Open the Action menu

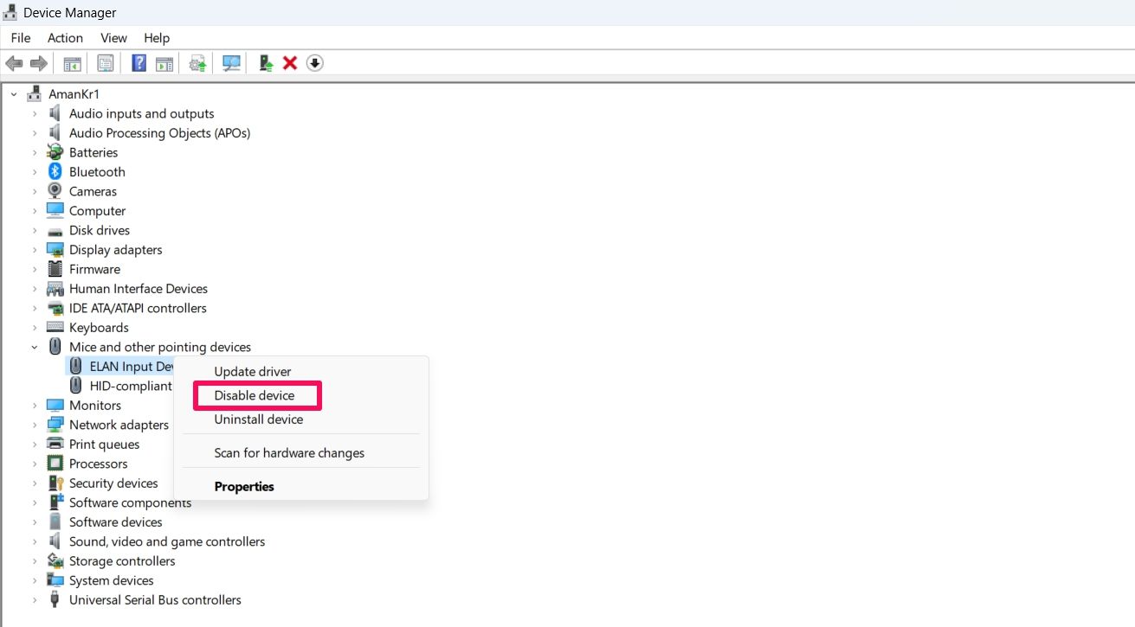pos(65,37)
